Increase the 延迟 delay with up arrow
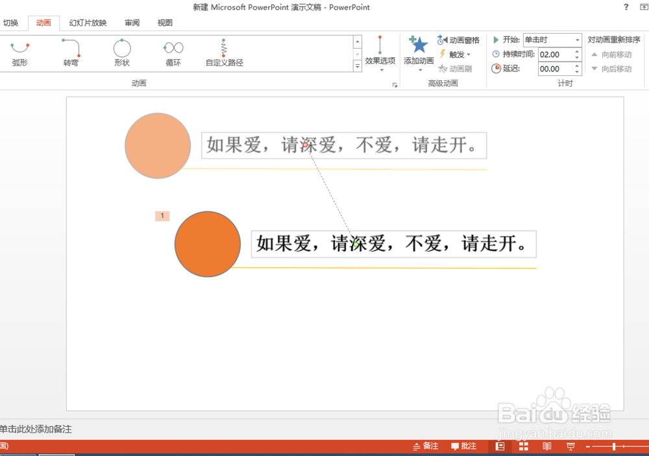 coord(577,66)
